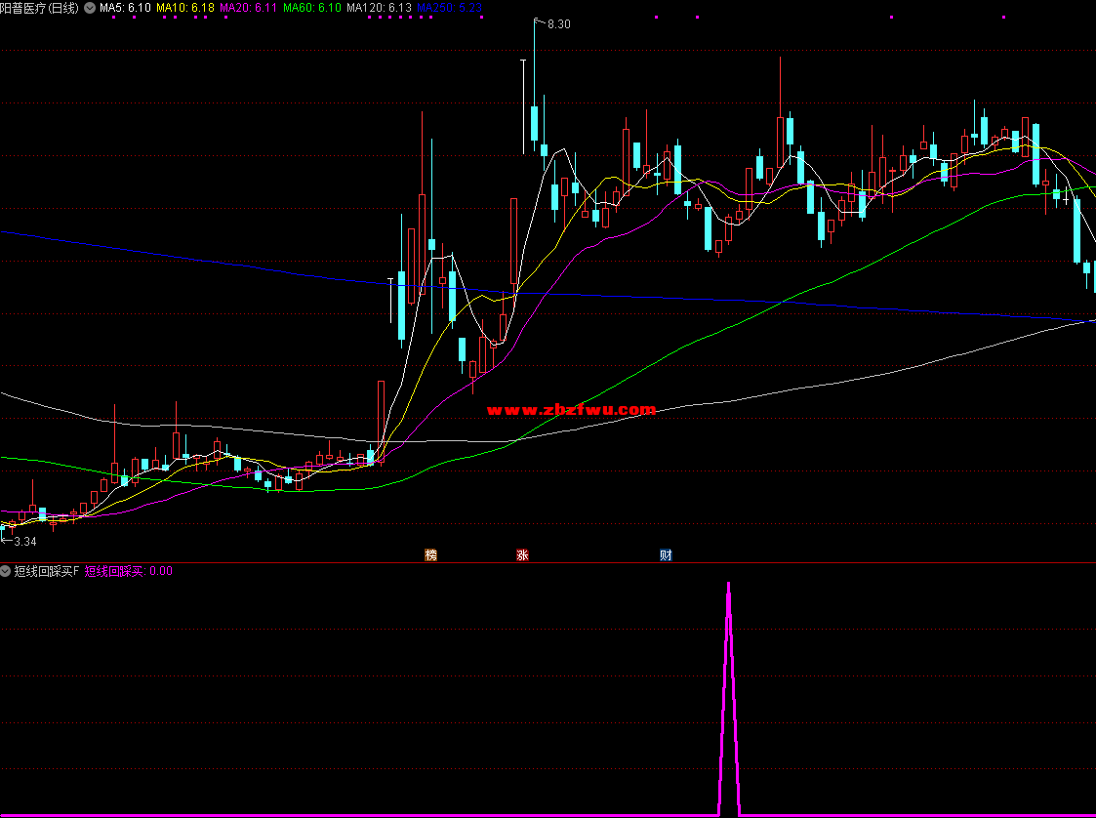This screenshot has height=818, width=1096.
Task: Expand the dropdown beside 阳普医疗(日线)
Action: pyautogui.click(x=90, y=8)
